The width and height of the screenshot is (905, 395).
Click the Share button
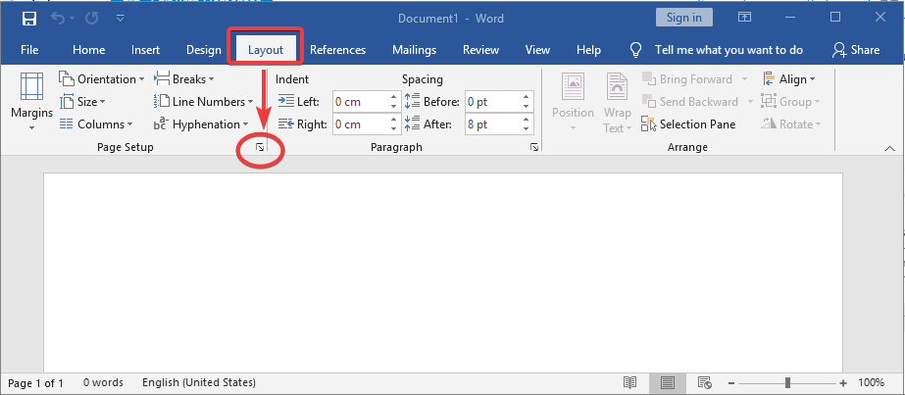click(x=856, y=50)
